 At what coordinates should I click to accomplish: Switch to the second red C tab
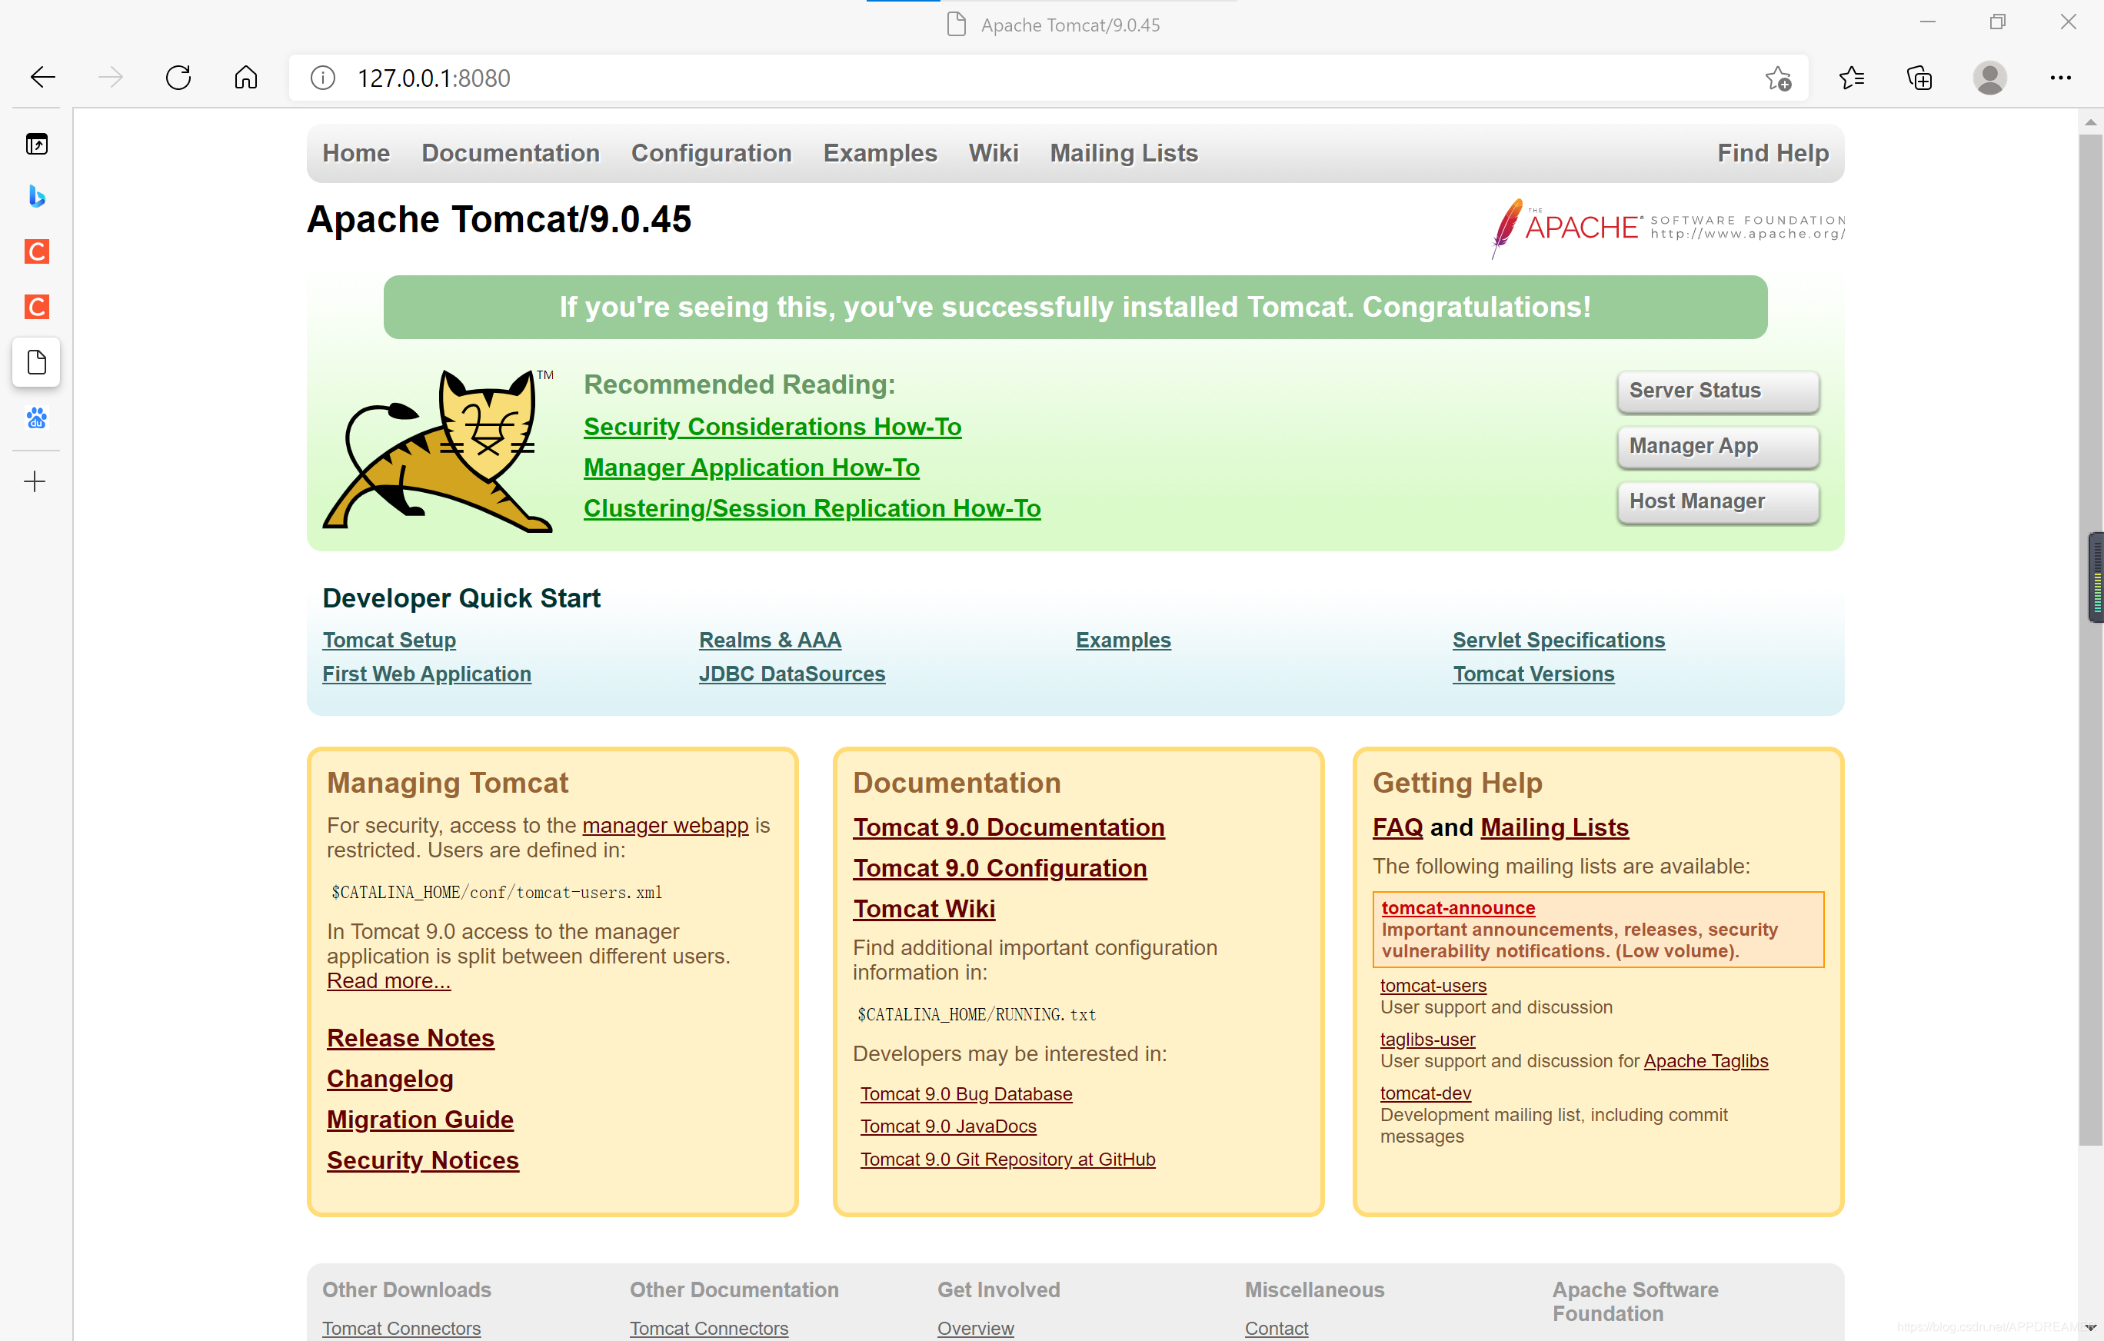(x=36, y=307)
